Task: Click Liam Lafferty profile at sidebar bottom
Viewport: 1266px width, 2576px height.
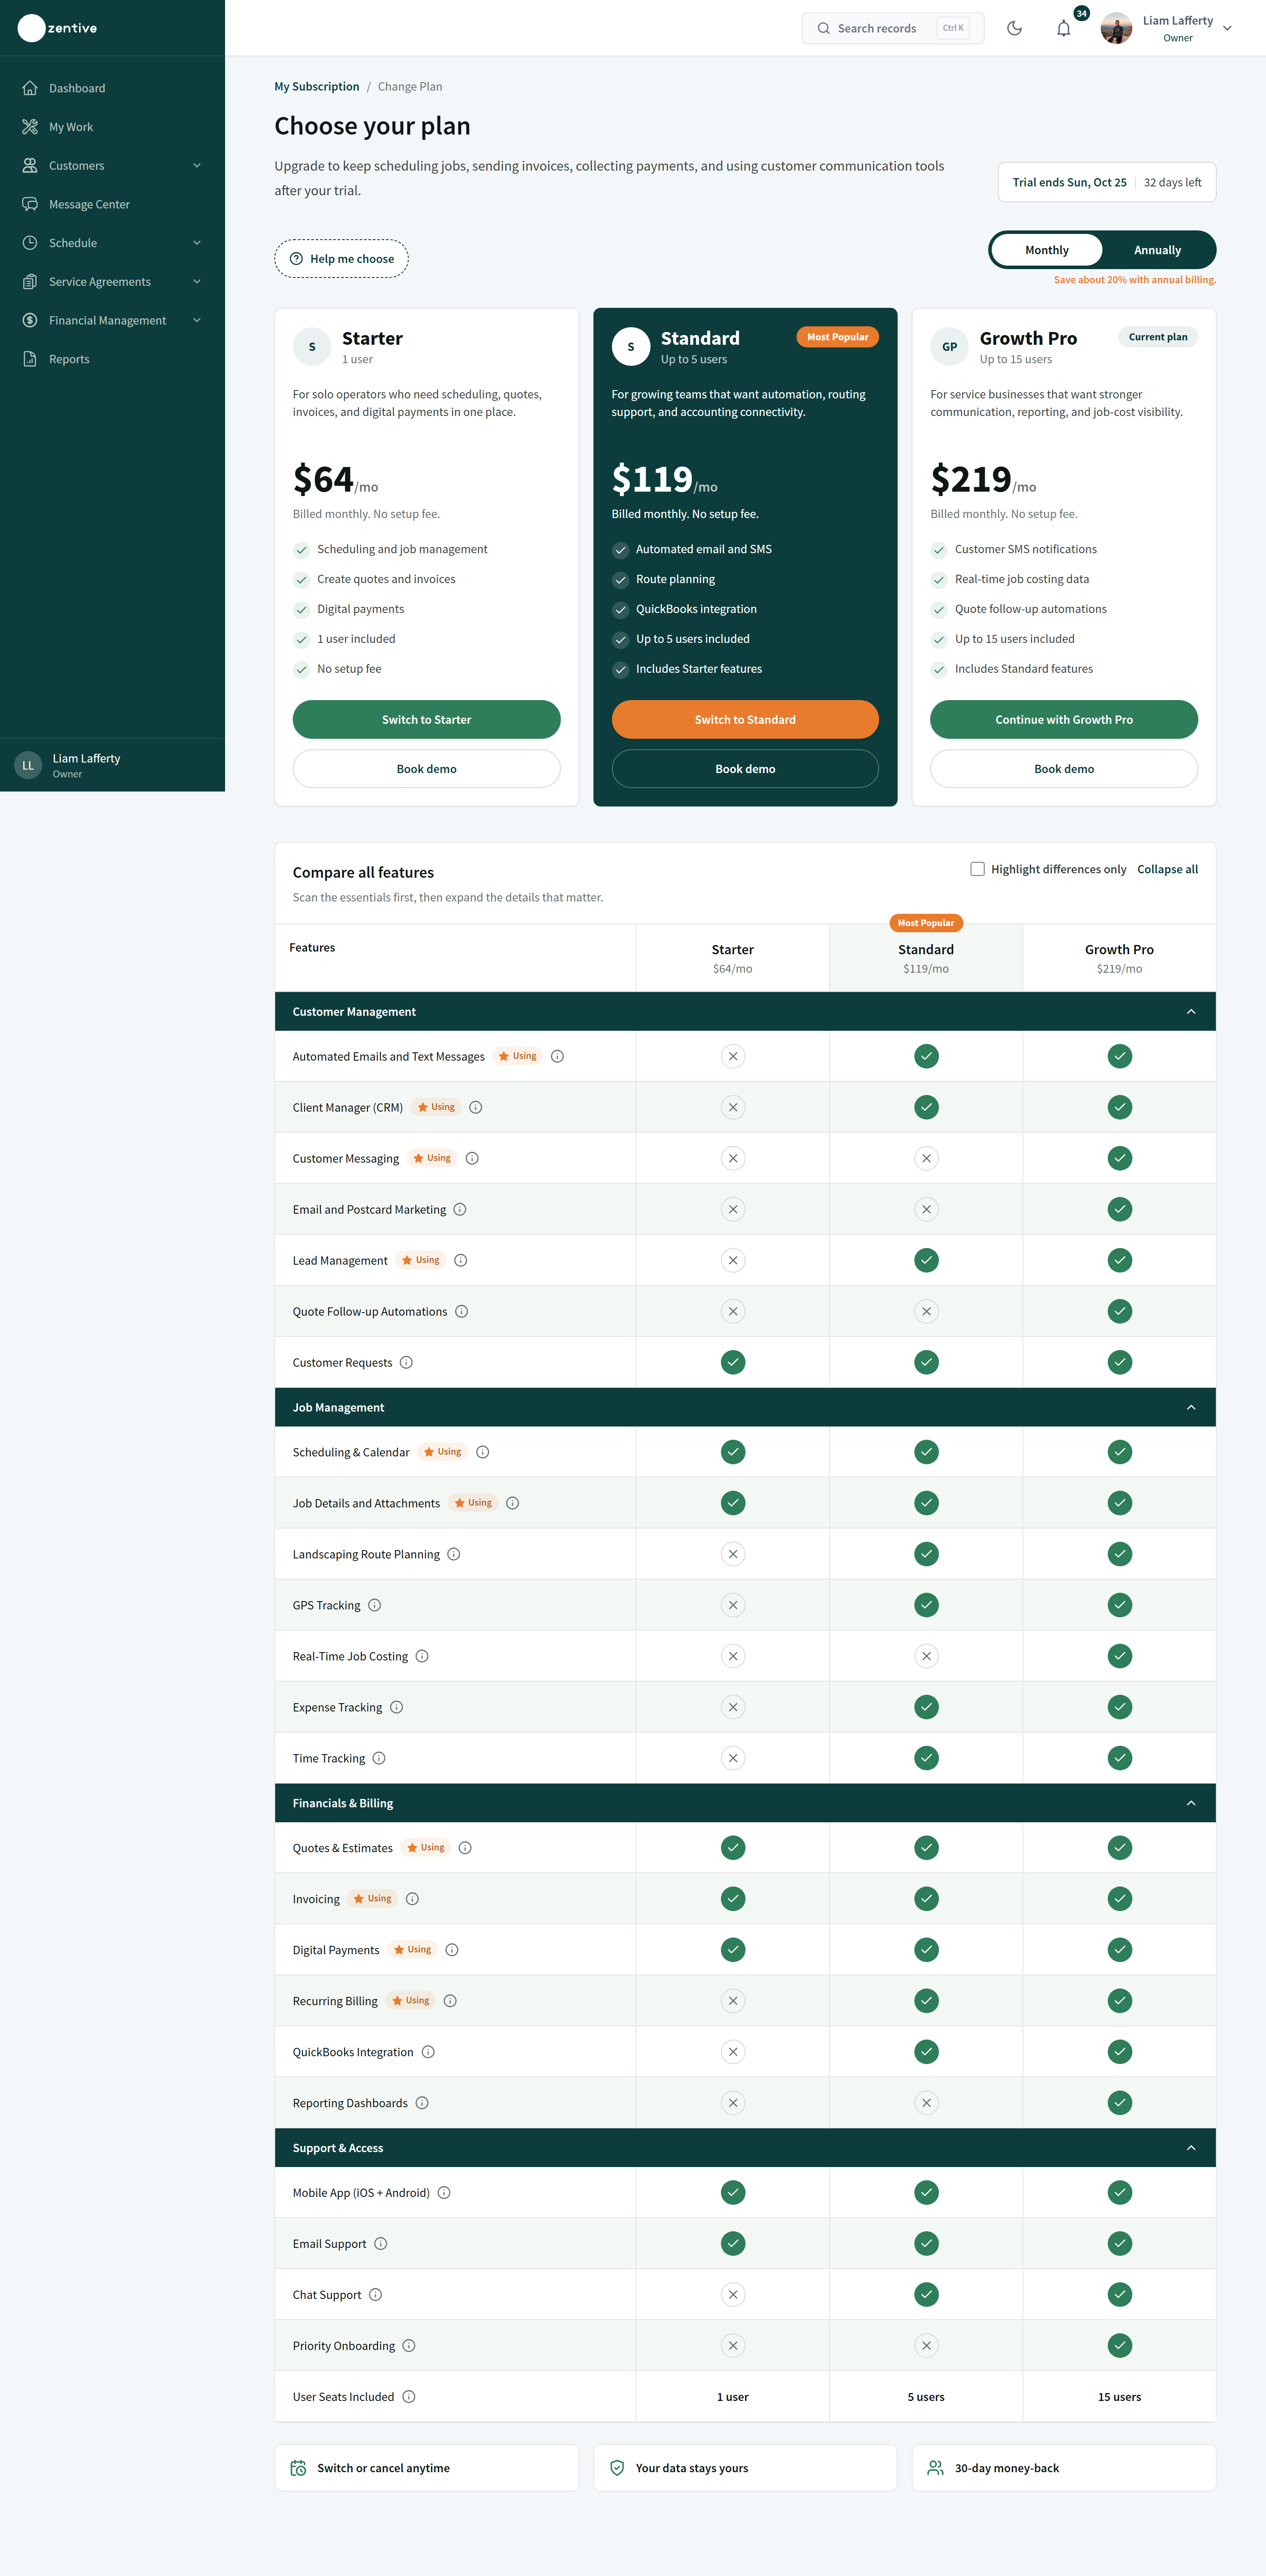Action: pos(112,765)
